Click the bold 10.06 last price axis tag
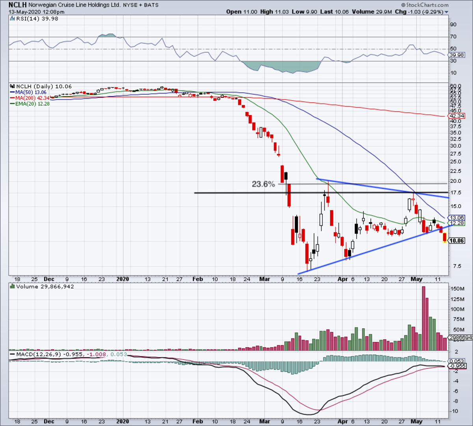Viewport: 473px width, 426px height. click(x=457, y=240)
